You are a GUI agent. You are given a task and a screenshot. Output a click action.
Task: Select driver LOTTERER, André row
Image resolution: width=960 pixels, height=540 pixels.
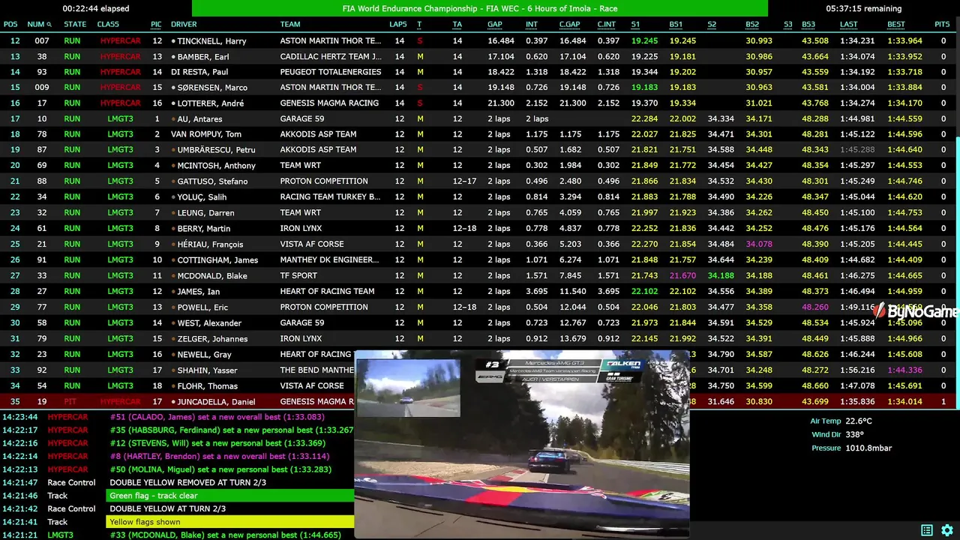click(478, 103)
